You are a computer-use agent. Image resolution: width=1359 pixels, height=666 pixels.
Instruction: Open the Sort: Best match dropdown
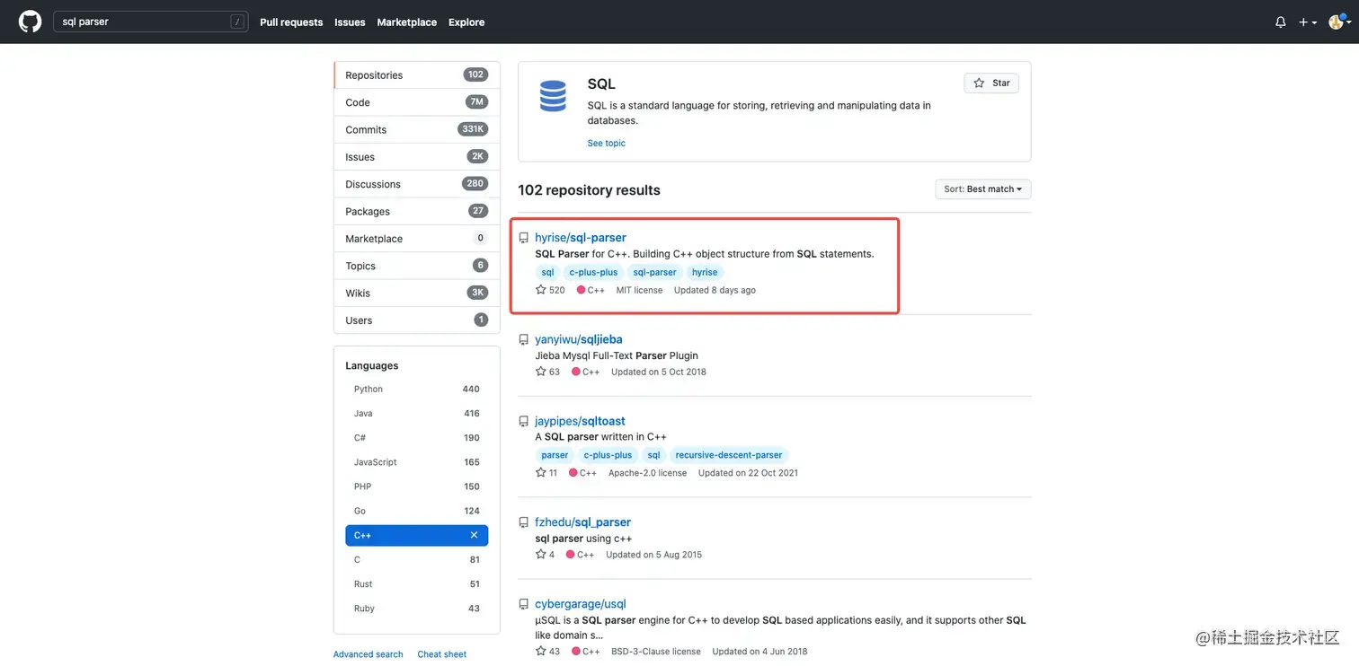tap(983, 189)
